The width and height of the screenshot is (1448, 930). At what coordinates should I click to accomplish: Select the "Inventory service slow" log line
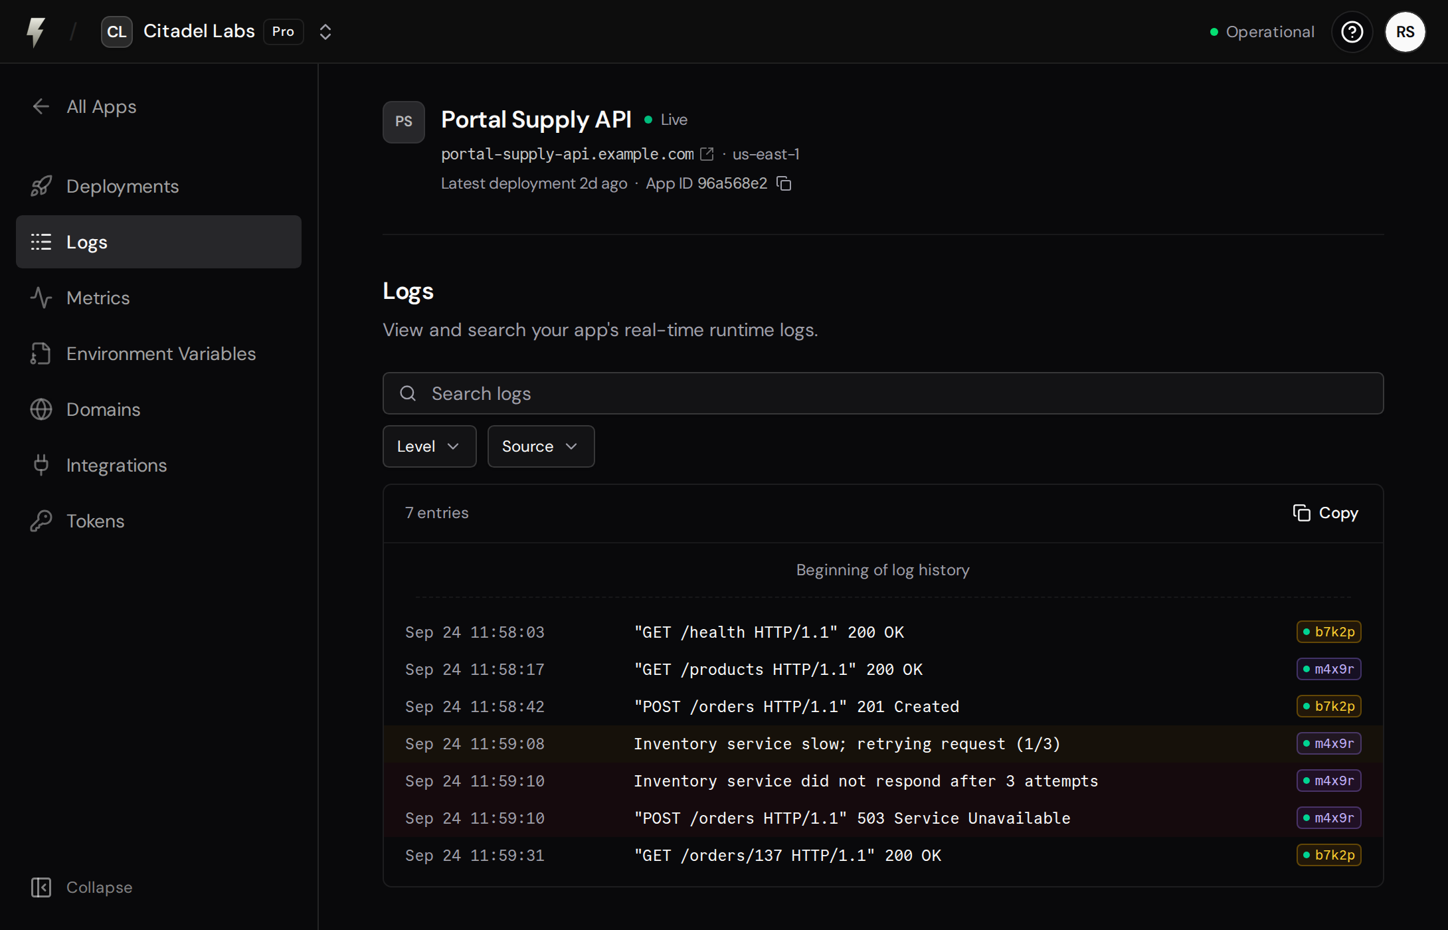point(883,743)
